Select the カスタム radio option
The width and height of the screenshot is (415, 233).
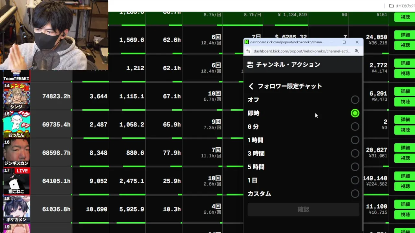tap(355, 194)
